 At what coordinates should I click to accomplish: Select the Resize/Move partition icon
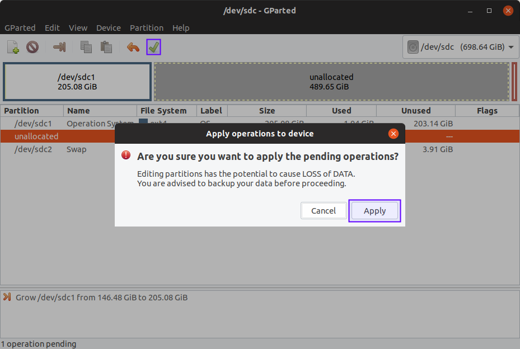pyautogui.click(x=59, y=48)
